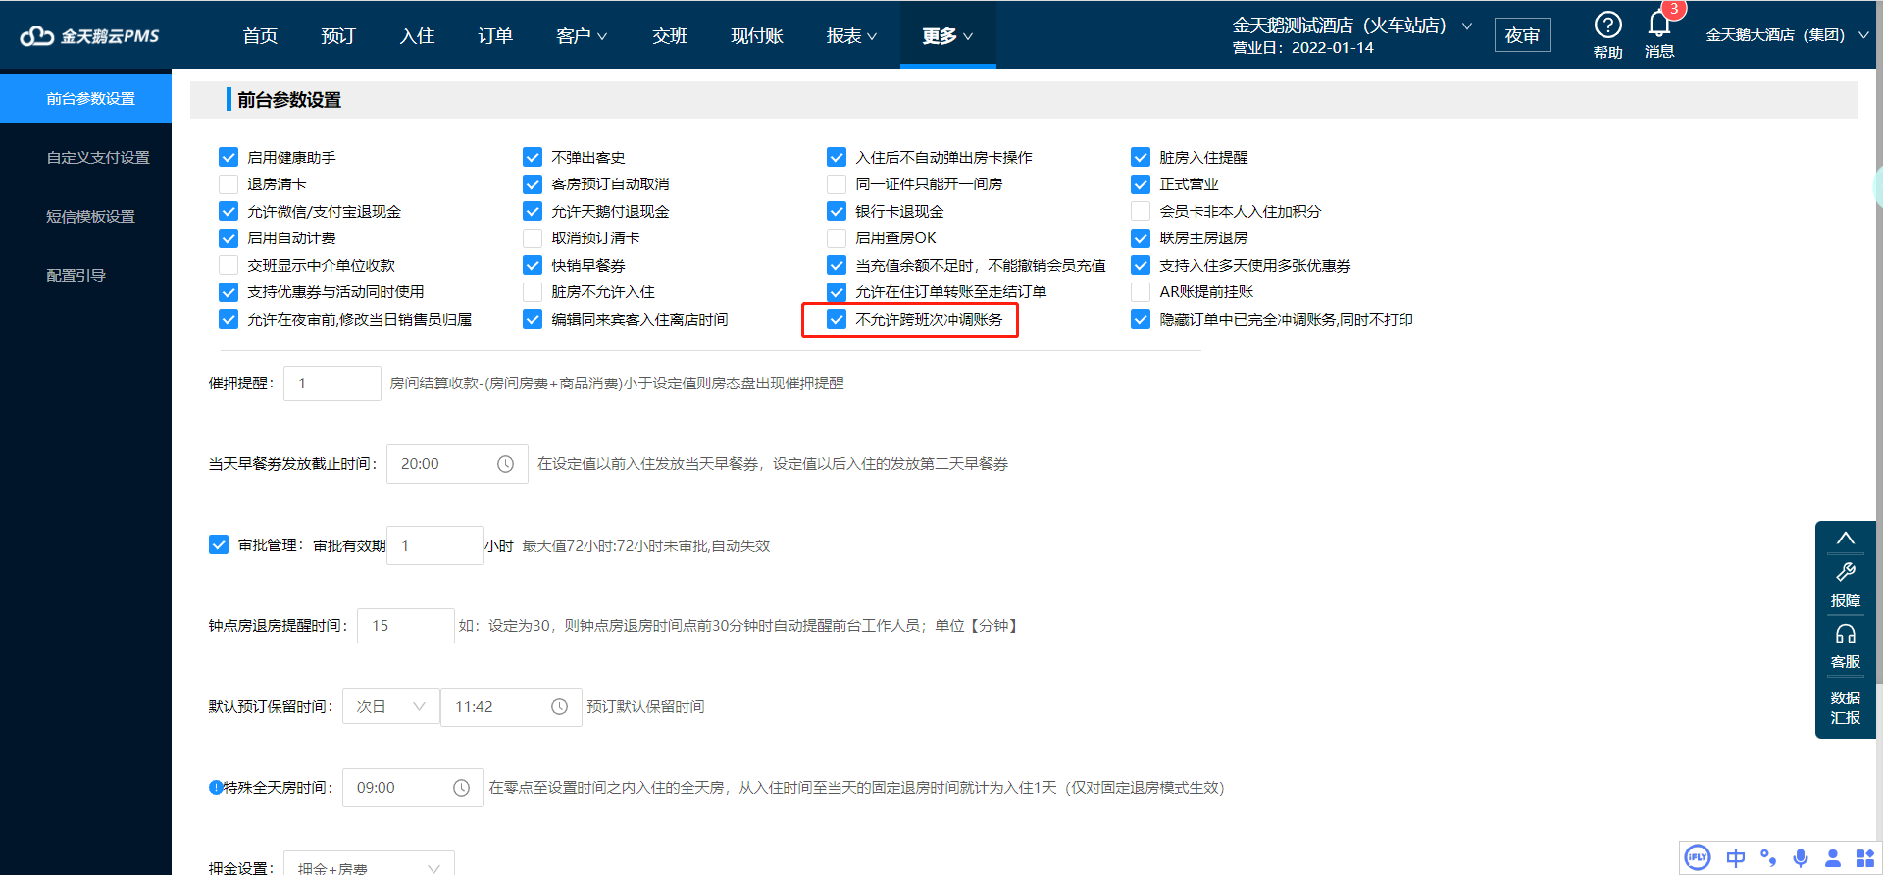Click the user icon in input toolbar
1883x875 pixels.
(1832, 858)
